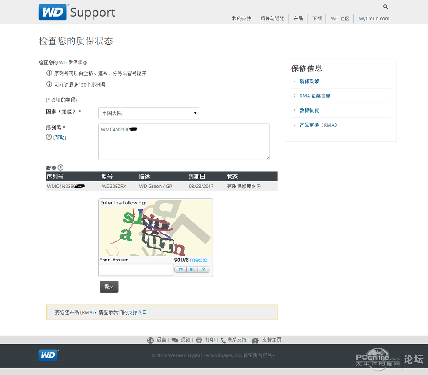428x375 pixels.
Task: Click the chevron beside 数据恢复
Action: [x=294, y=110]
